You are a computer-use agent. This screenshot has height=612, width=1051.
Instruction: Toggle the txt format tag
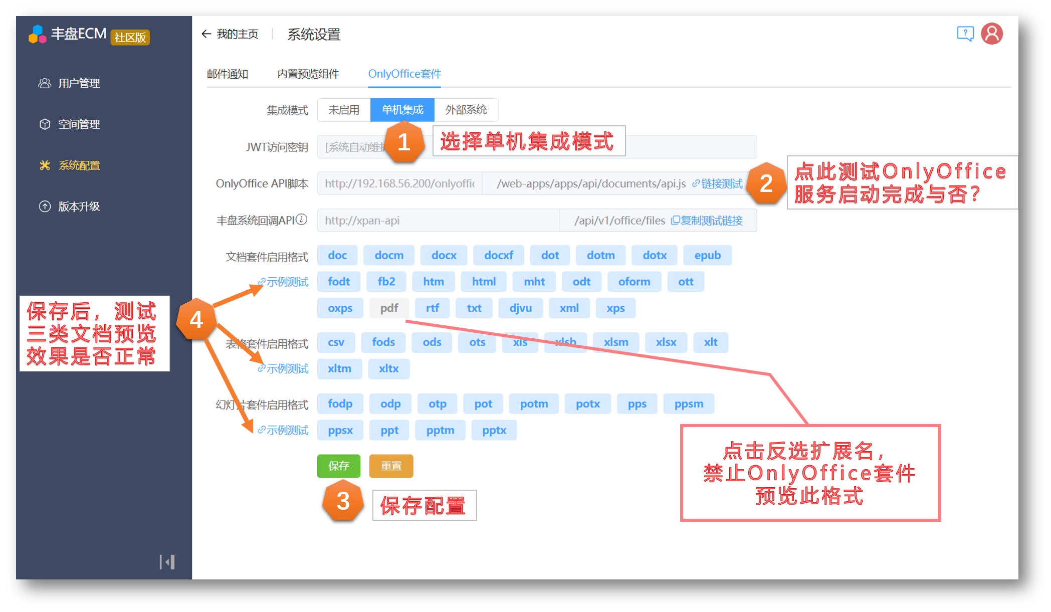tap(474, 308)
